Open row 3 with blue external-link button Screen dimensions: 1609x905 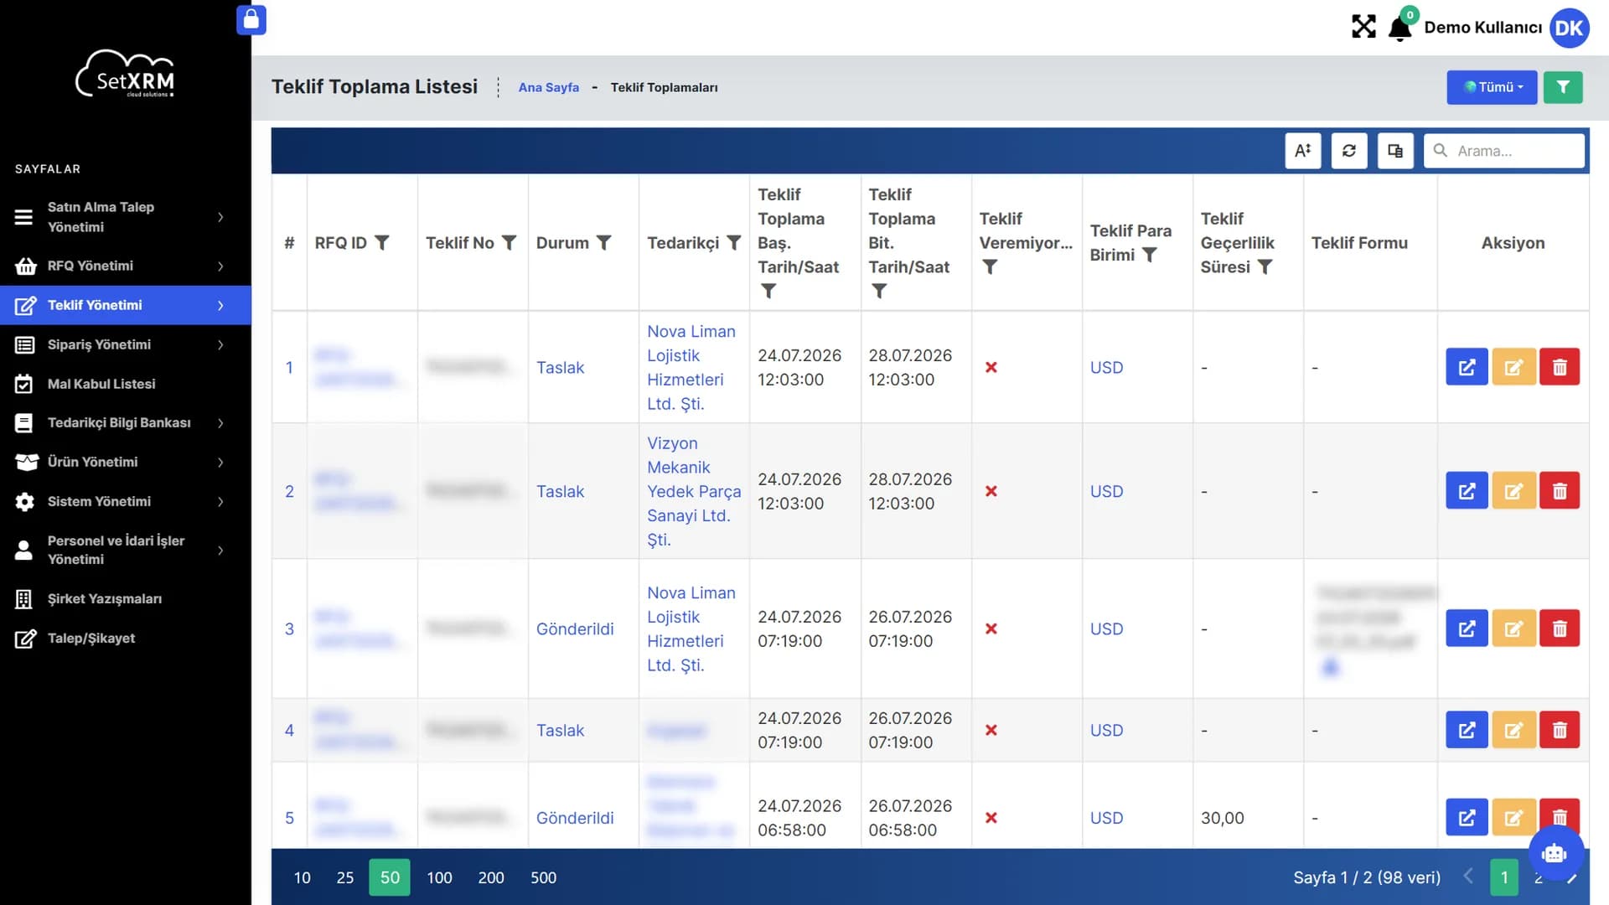[1467, 628]
